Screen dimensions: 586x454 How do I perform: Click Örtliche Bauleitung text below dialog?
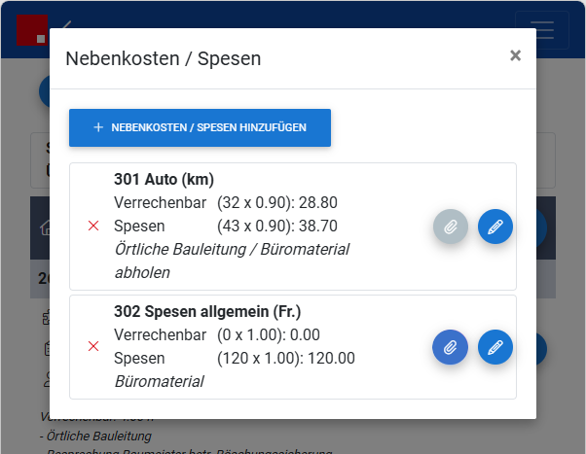point(99,437)
